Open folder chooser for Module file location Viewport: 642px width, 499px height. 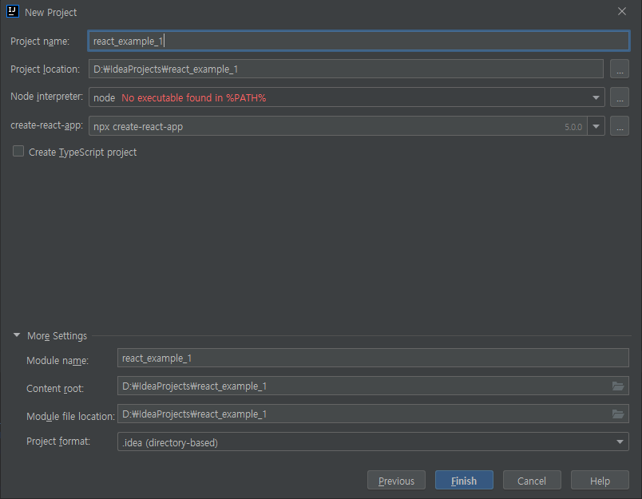618,414
